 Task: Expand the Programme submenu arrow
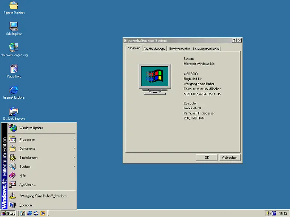click(74, 139)
